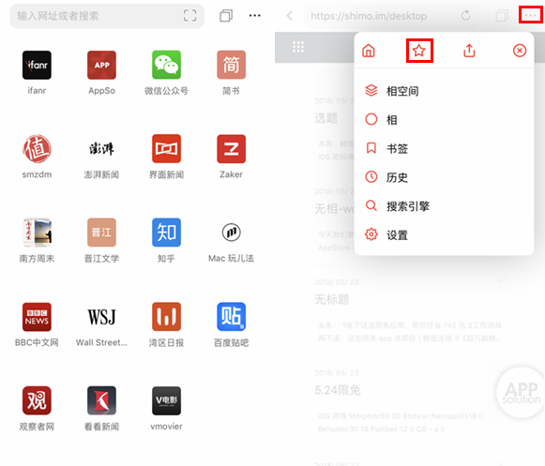Click the share icon in popup menu
545x466 pixels.
469,51
